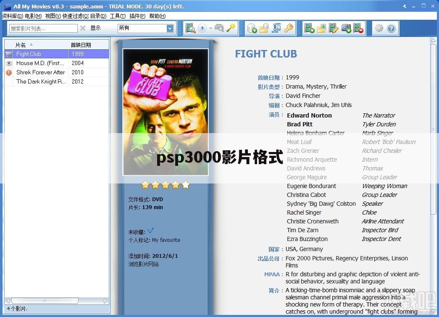Click the magic wand wizard icon

click(x=231, y=28)
